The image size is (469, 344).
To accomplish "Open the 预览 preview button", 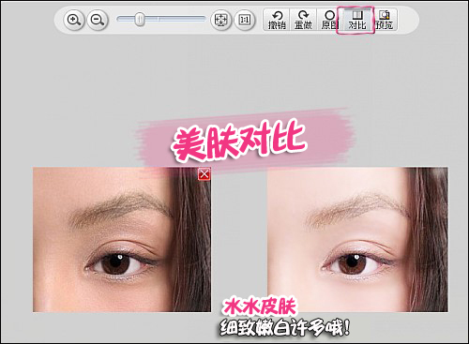I will [x=386, y=20].
